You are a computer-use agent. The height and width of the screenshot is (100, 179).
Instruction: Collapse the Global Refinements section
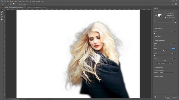154,41
